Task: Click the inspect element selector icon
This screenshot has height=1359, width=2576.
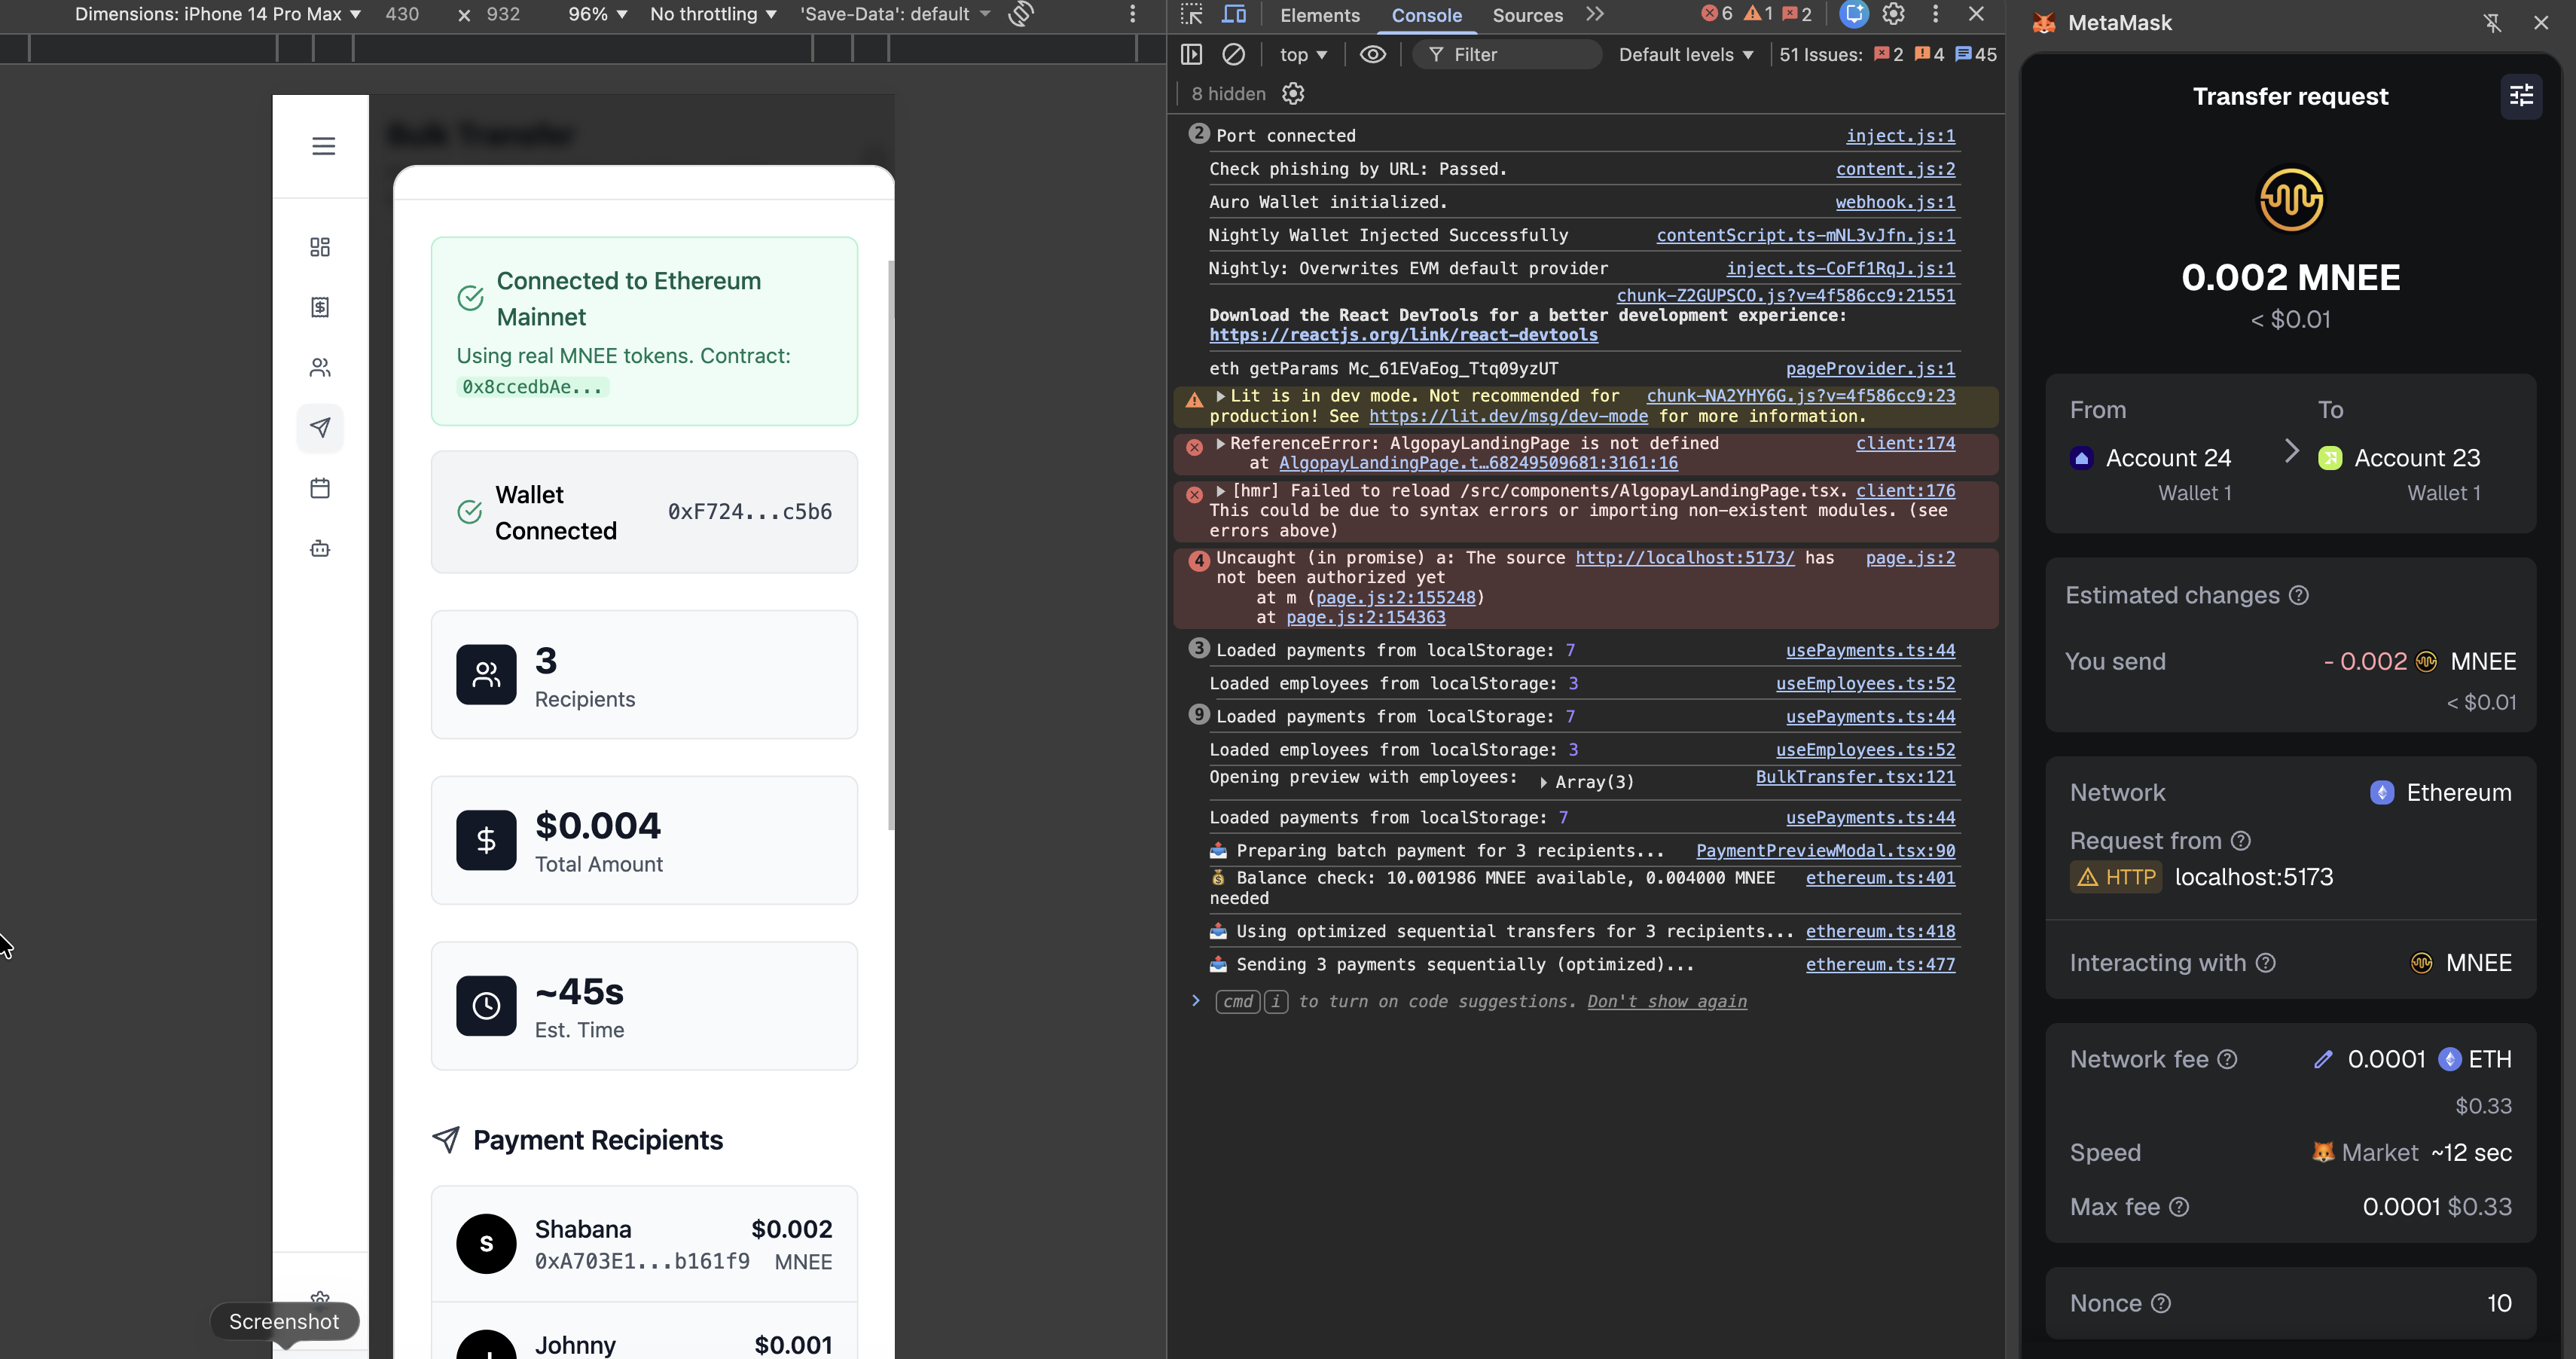Action: click(1191, 14)
